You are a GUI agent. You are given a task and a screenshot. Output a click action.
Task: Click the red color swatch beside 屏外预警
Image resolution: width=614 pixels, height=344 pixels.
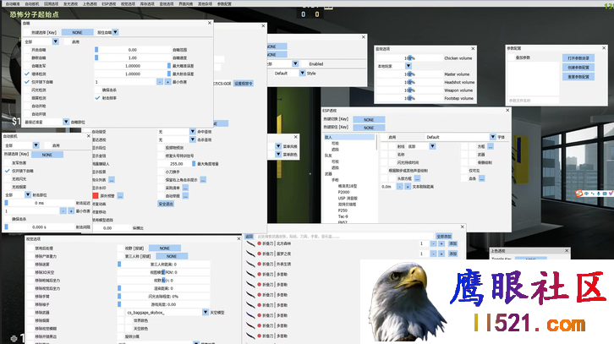coord(96,196)
